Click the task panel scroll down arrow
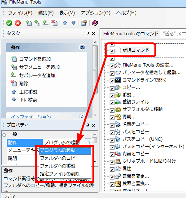The width and height of the screenshot is (186, 198). click(95, 115)
